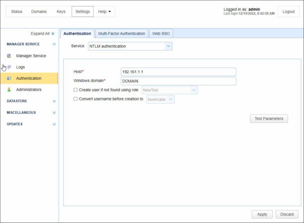304x223 pixels.
Task: Click the MISCELLANEOUS heading text
Action: (x=21, y=113)
